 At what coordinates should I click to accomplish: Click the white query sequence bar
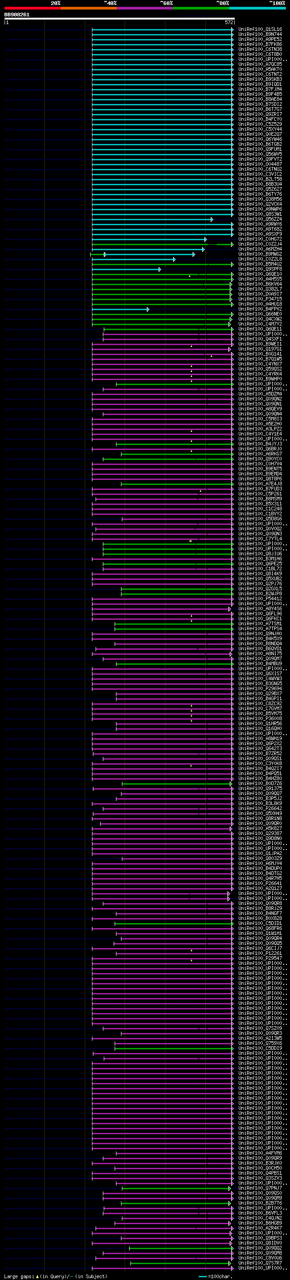[x=120, y=19]
